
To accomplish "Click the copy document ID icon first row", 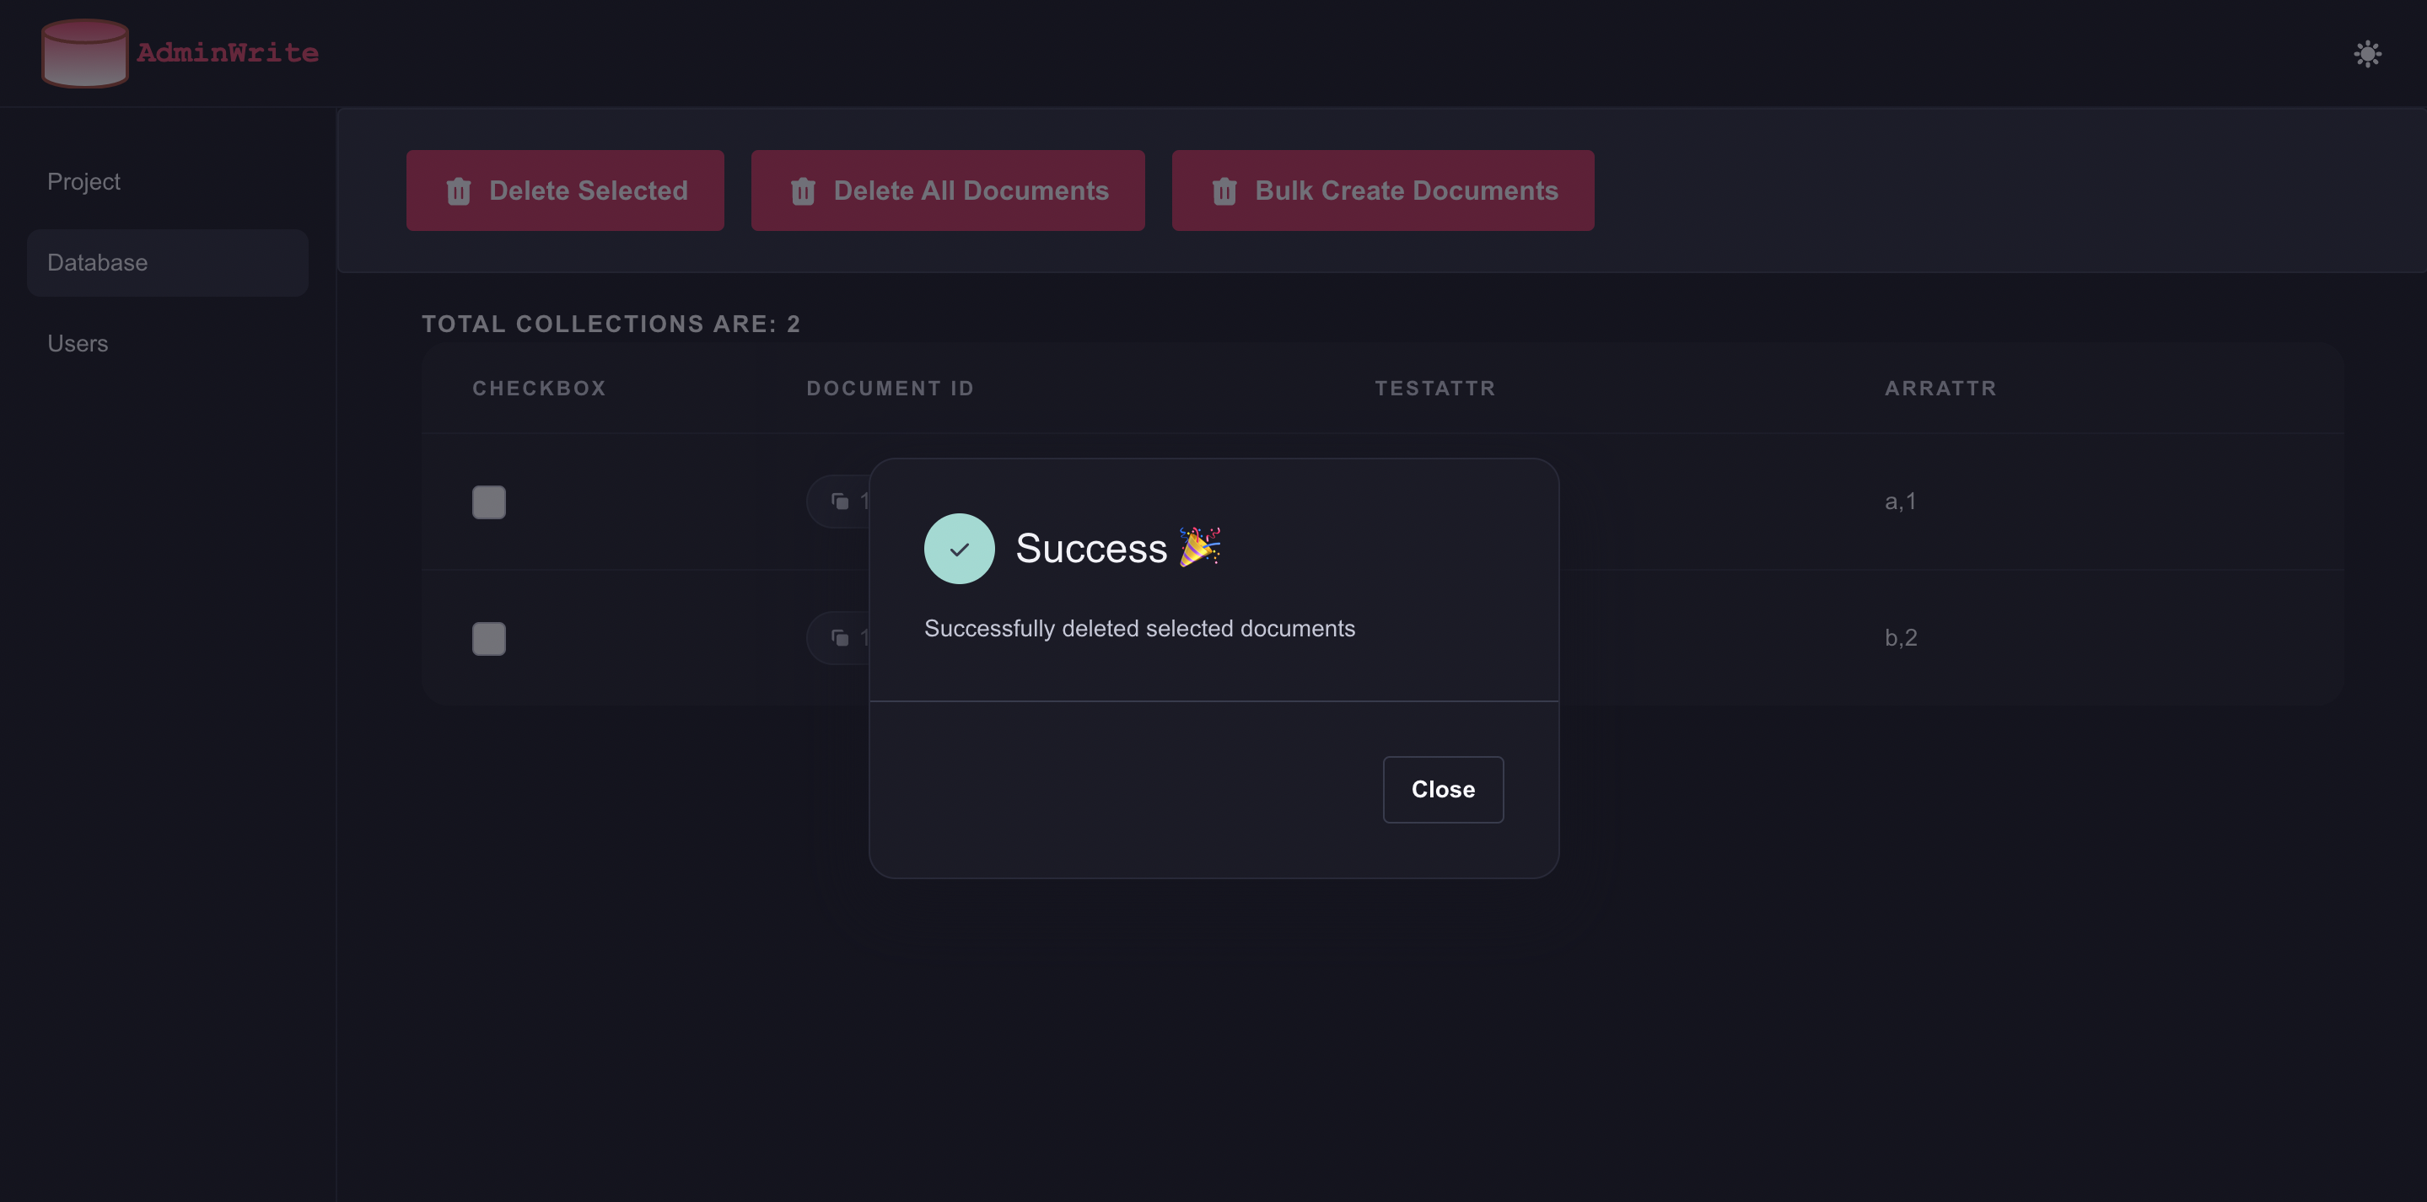I will 837,502.
